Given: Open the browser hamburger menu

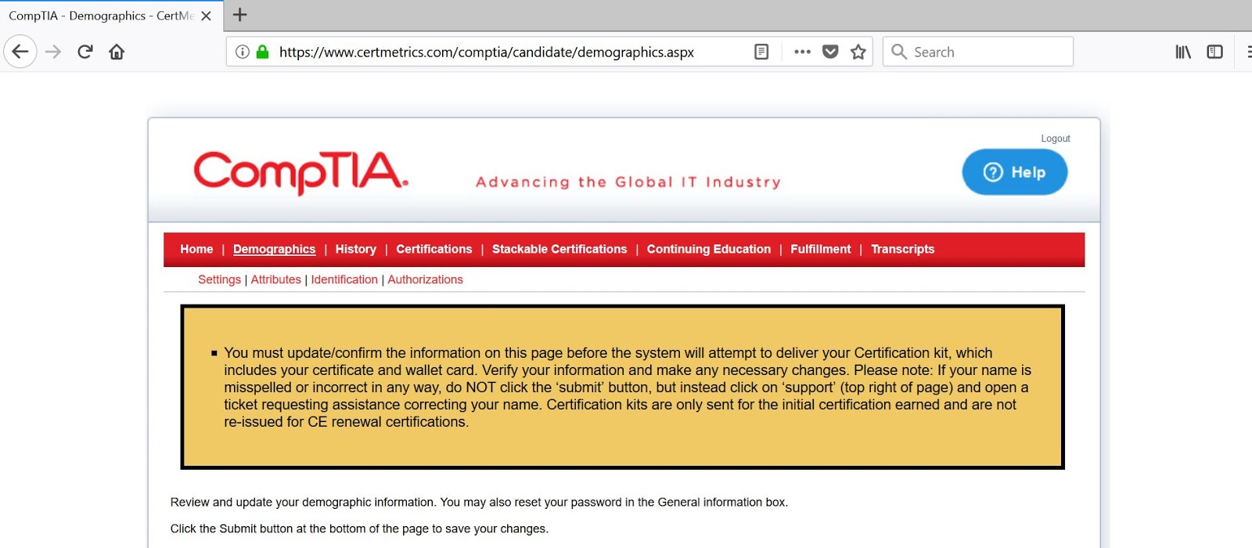Looking at the screenshot, I should [x=1249, y=52].
